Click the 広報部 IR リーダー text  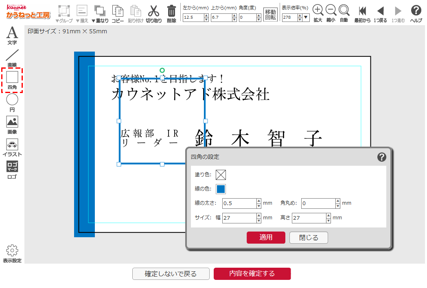[x=150, y=138]
